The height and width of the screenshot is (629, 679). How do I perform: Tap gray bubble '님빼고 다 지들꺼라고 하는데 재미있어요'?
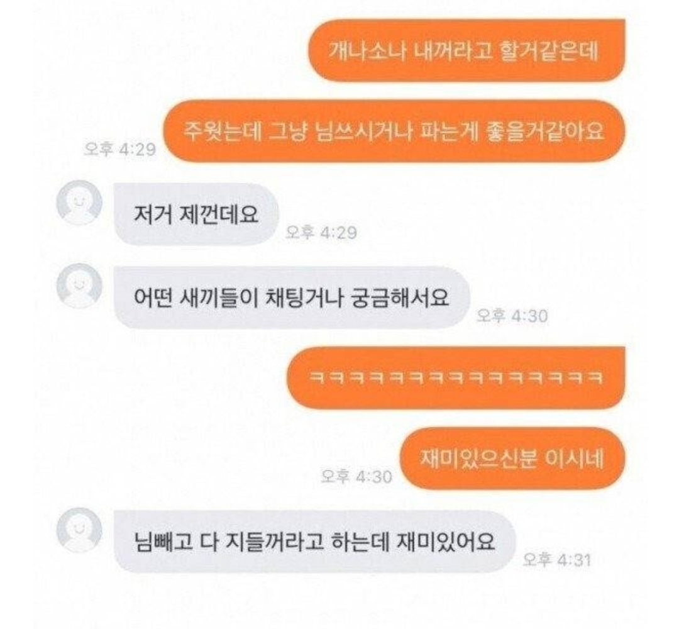pyautogui.click(x=315, y=542)
